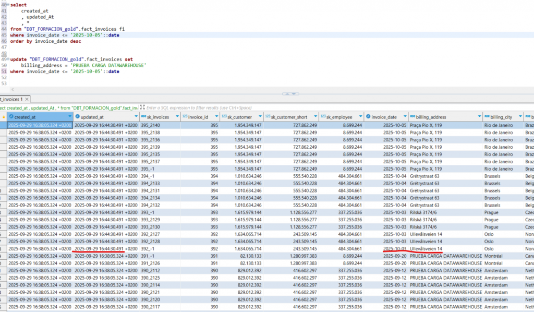Open the billing_city column sort arrow
The height and width of the screenshot is (312, 534).
click(x=519, y=117)
